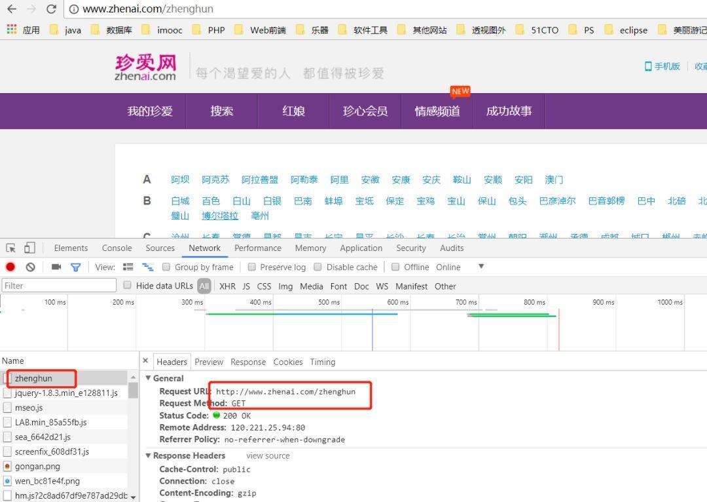Enable Group by frame checkbox
Viewport: 707px width, 502px height.
coord(166,267)
